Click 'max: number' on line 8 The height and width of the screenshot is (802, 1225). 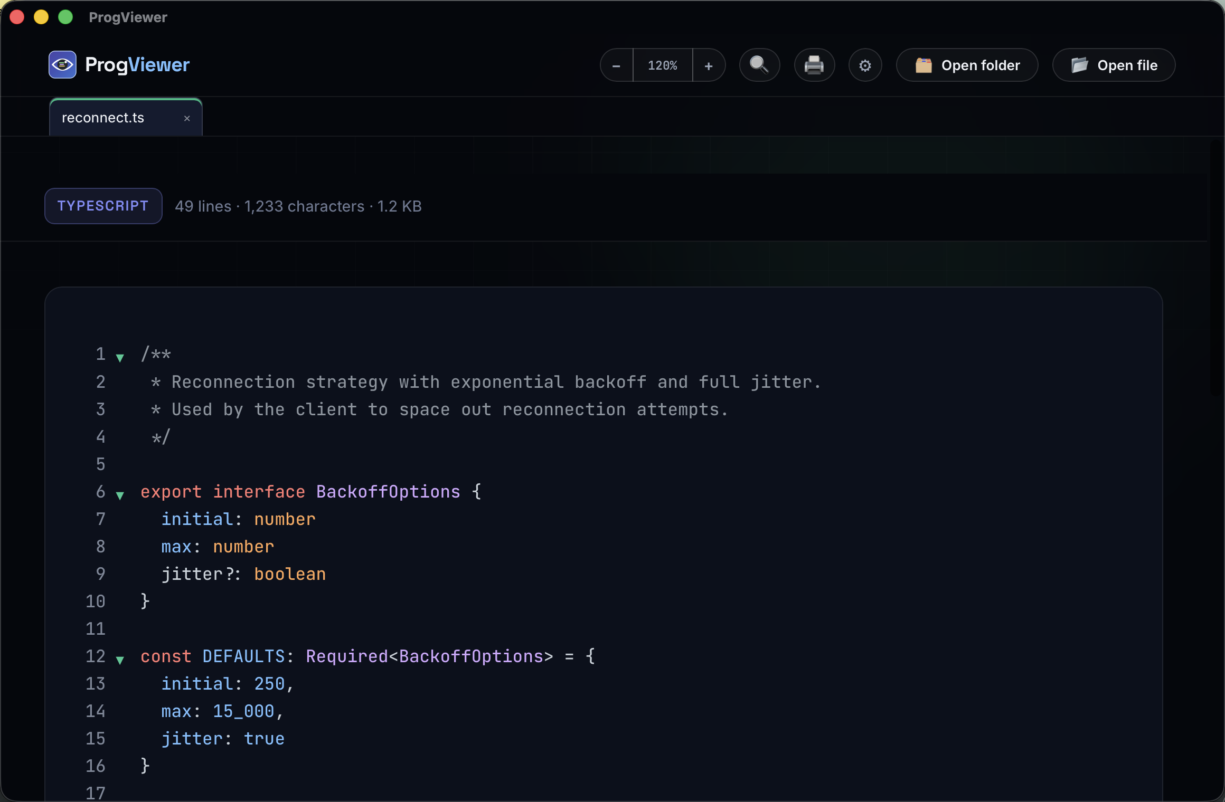pos(218,547)
